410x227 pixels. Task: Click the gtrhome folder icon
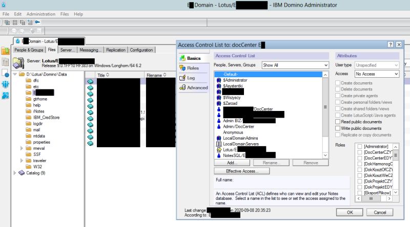tap(29, 99)
